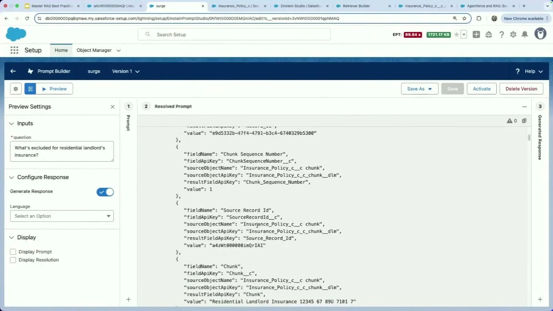Screen dimensions: 553x311
Task: Click the favorites star icon
Action: coord(457,35)
